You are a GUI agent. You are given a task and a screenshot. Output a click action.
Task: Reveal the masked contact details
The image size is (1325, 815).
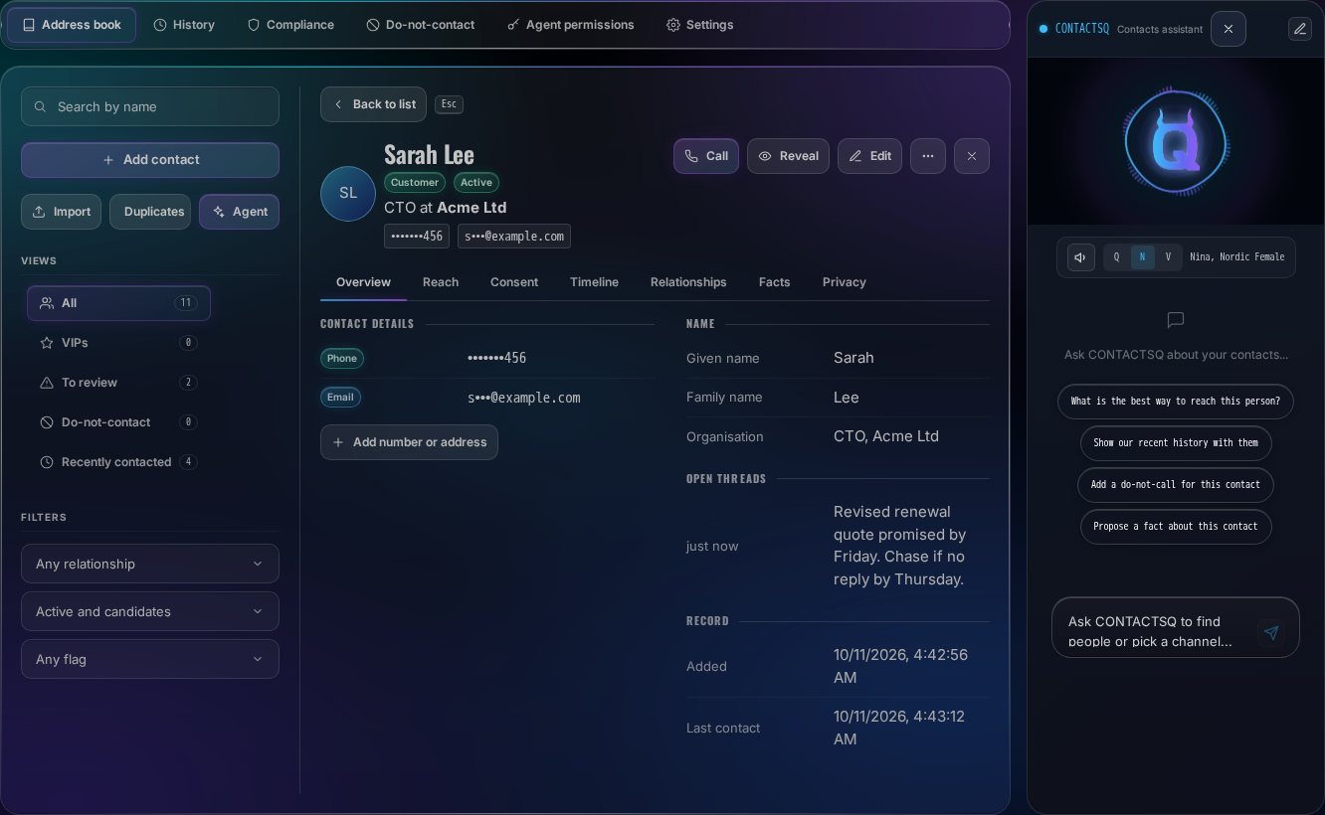tap(788, 156)
